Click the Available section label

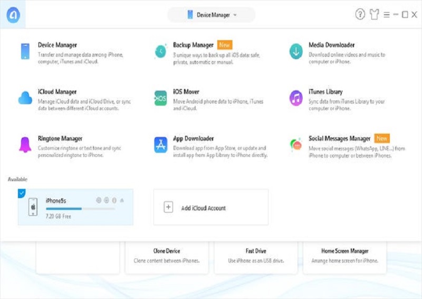tap(17, 180)
